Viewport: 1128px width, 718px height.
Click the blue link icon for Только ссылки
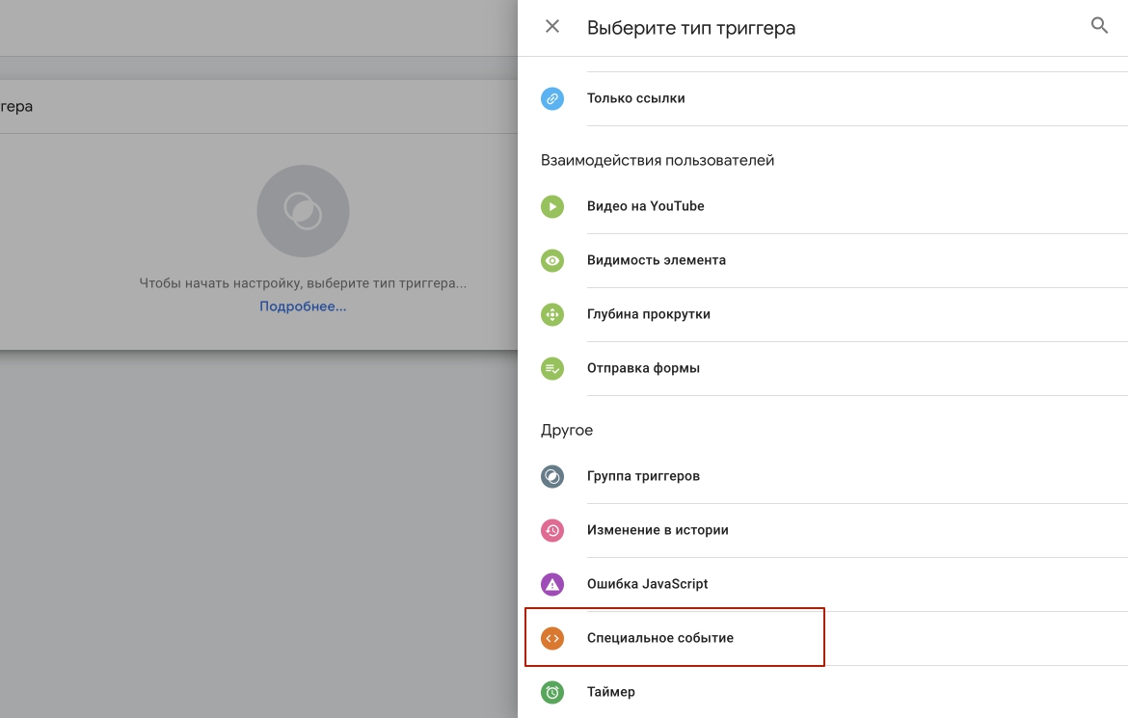[x=552, y=98]
